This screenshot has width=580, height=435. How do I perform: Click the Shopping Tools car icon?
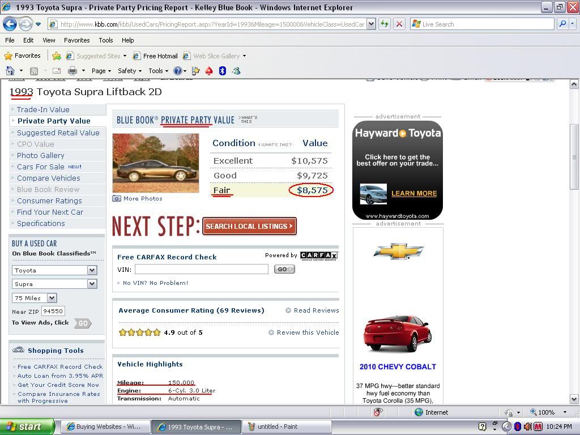pyautogui.click(x=19, y=350)
